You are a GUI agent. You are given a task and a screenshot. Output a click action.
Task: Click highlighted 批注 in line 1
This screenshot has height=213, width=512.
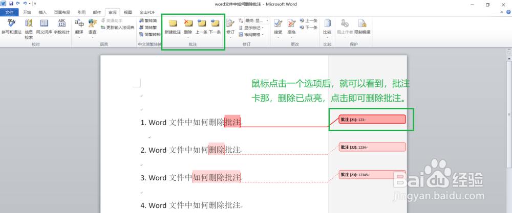[232, 123]
